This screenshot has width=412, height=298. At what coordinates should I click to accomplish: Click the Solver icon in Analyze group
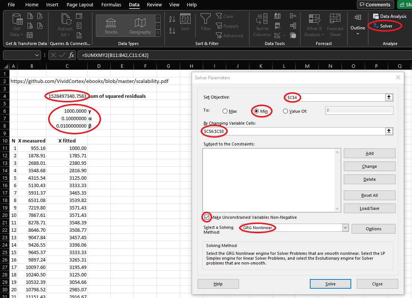pyautogui.click(x=375, y=26)
